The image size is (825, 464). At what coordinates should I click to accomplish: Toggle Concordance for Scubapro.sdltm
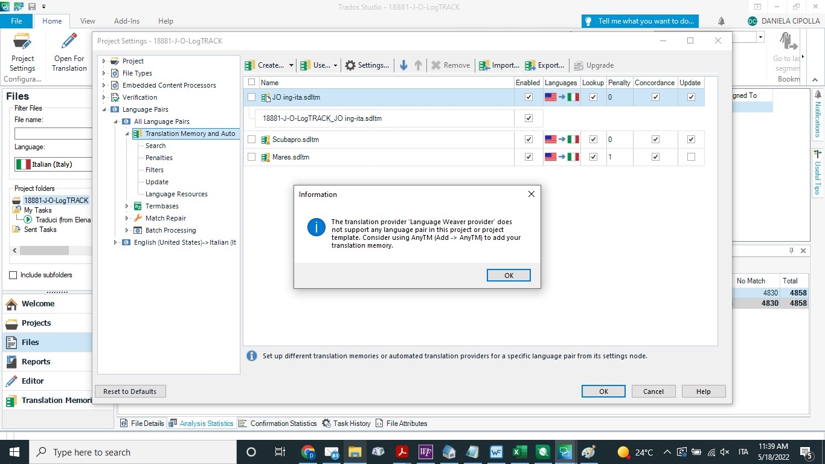[x=655, y=140]
